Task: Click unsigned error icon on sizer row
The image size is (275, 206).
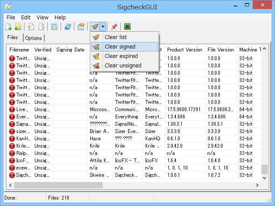Action: click(12, 131)
